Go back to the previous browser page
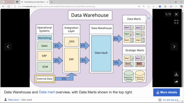This screenshot has width=184, height=103. click(3, 7)
